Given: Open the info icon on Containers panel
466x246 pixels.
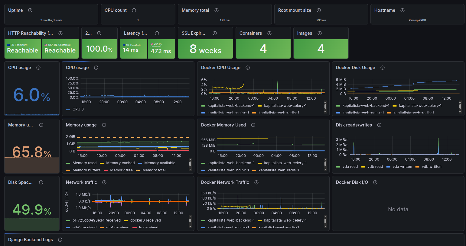Looking at the screenshot, I should (269, 33).
